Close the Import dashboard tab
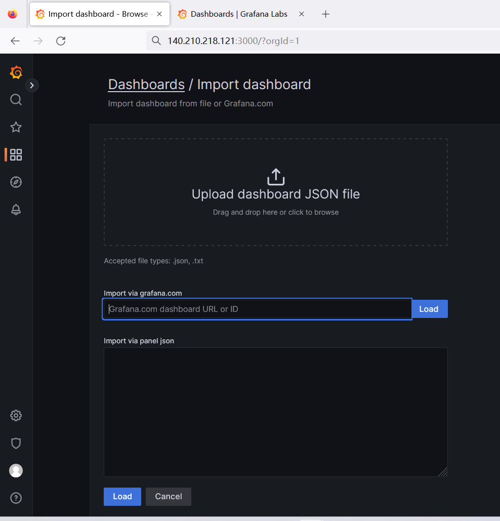 tap(159, 14)
